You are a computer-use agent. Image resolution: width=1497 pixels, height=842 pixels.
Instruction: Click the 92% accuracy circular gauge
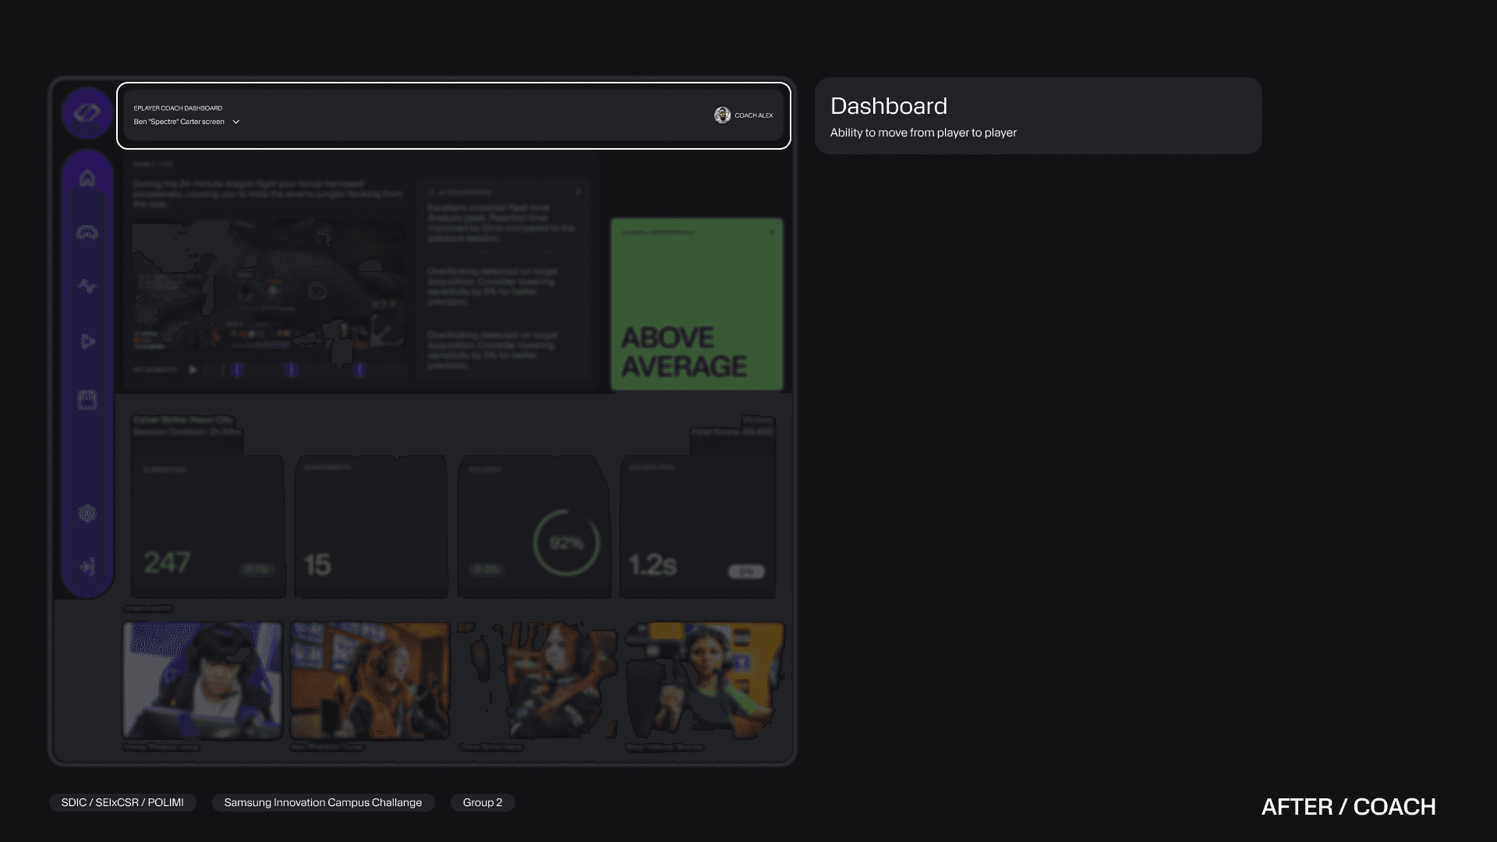(566, 543)
